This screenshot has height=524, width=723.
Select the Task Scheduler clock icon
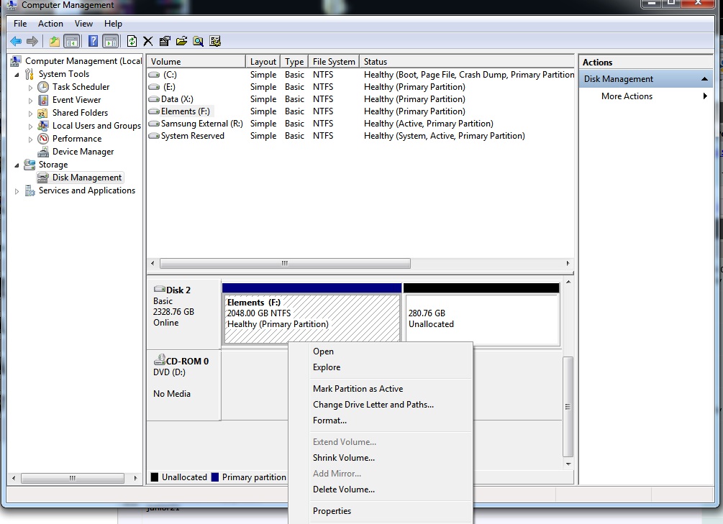click(43, 87)
